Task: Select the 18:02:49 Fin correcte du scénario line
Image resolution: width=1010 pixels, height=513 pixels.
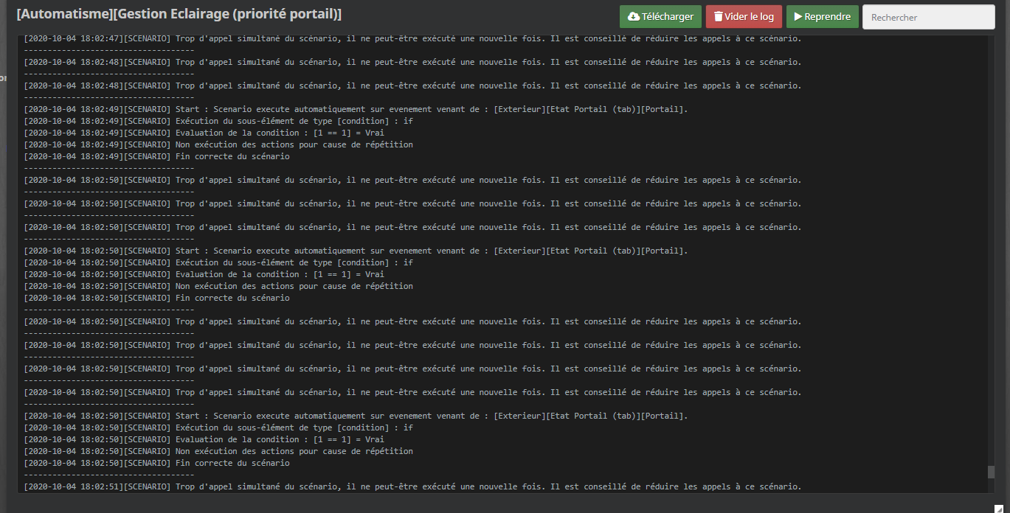Action: click(x=156, y=156)
